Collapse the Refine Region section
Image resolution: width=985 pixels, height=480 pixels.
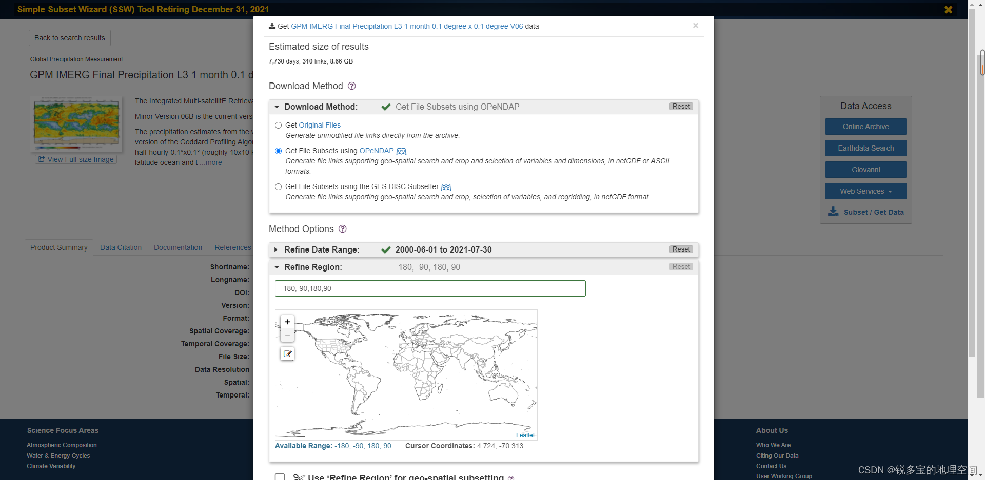click(277, 267)
